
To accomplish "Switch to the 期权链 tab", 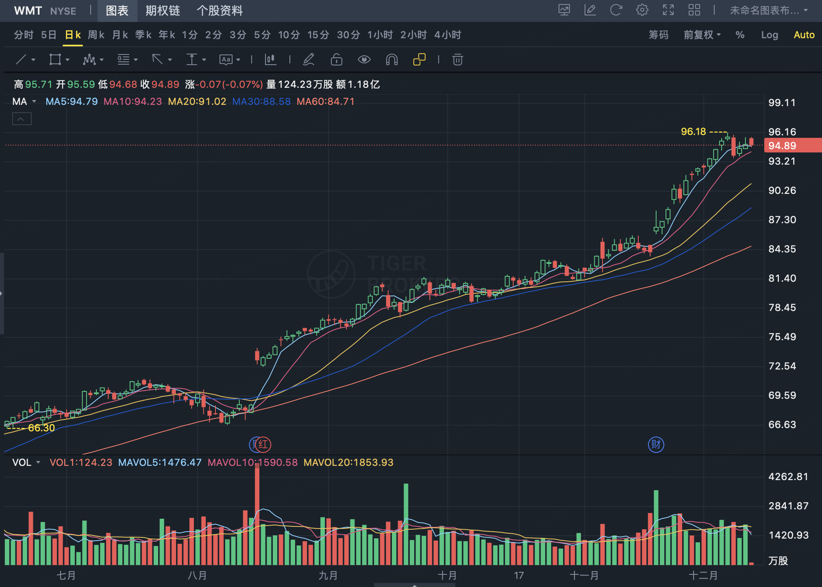I will tap(163, 11).
